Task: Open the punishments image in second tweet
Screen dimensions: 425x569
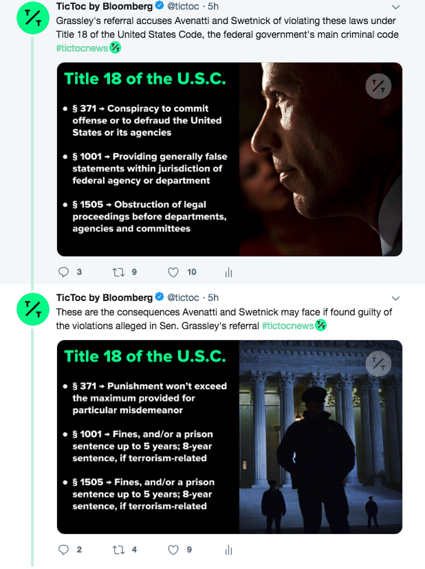Action: pos(229,437)
